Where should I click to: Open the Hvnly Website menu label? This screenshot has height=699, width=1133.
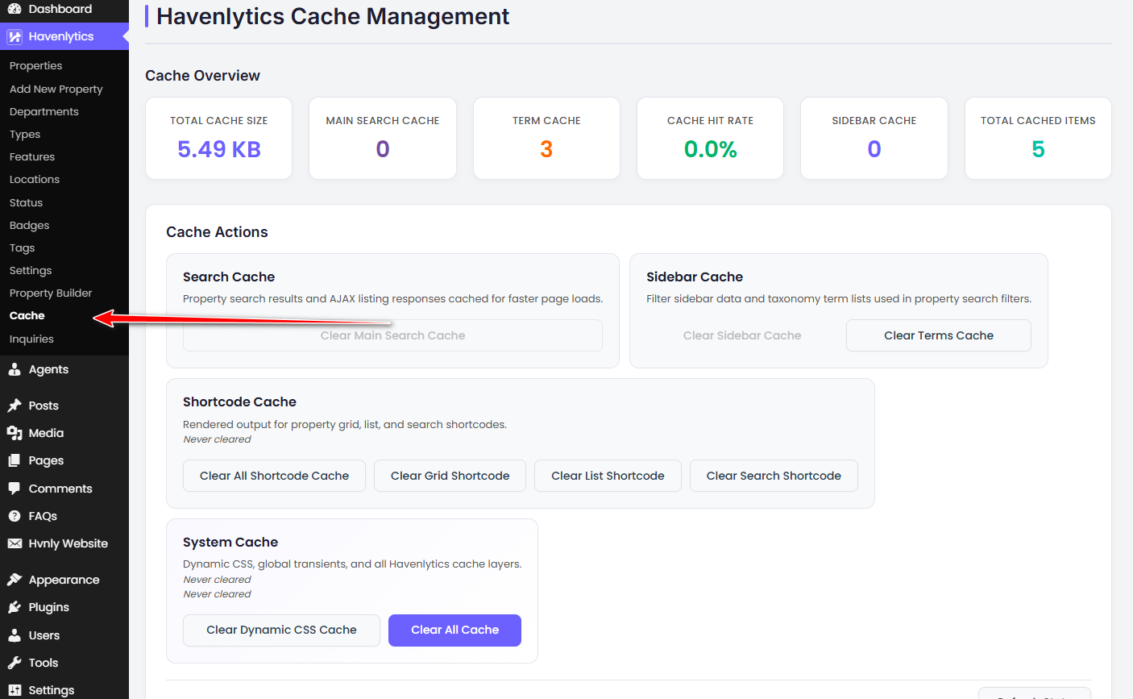[68, 543]
